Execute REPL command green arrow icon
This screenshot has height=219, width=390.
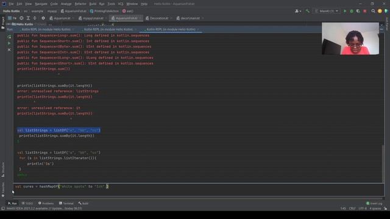9,43
